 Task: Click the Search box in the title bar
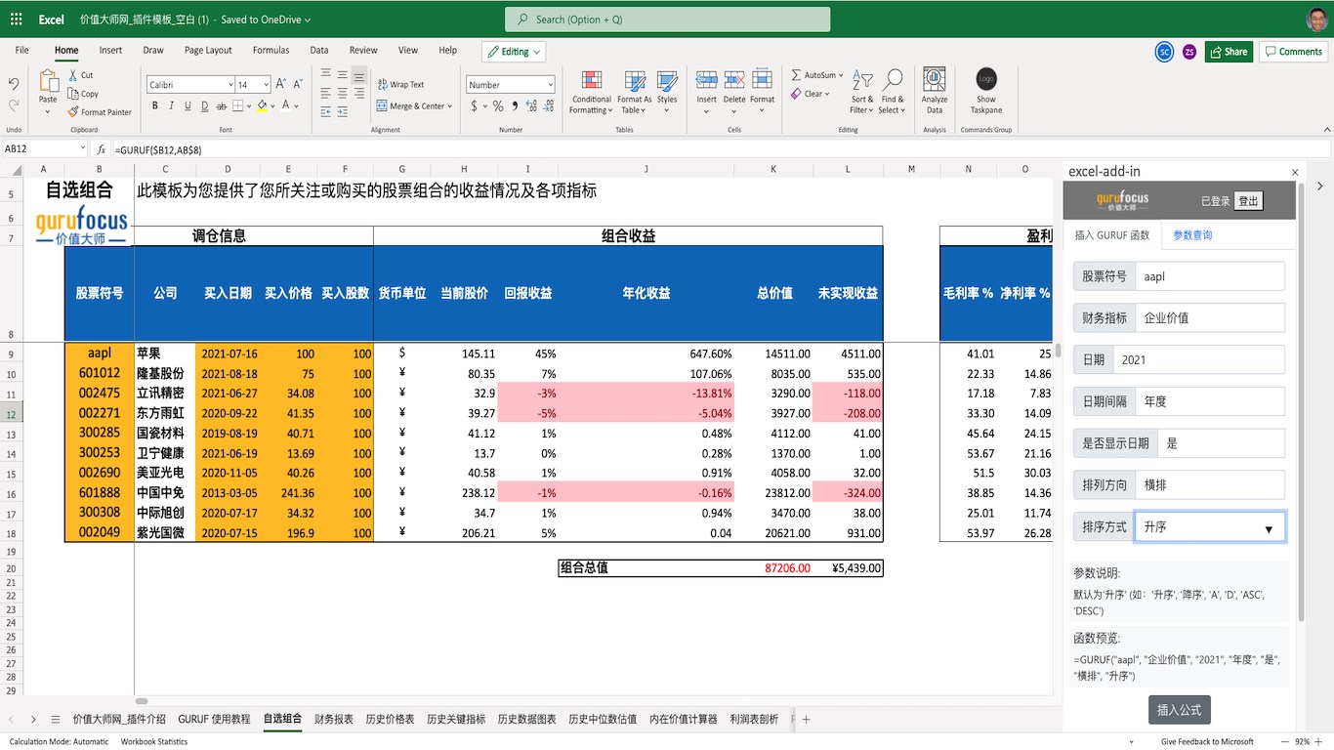[668, 20]
